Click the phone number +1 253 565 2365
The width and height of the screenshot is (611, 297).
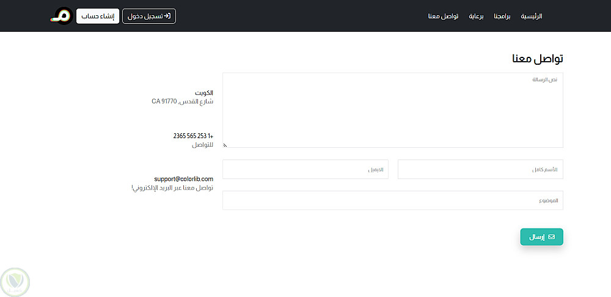[193, 136]
